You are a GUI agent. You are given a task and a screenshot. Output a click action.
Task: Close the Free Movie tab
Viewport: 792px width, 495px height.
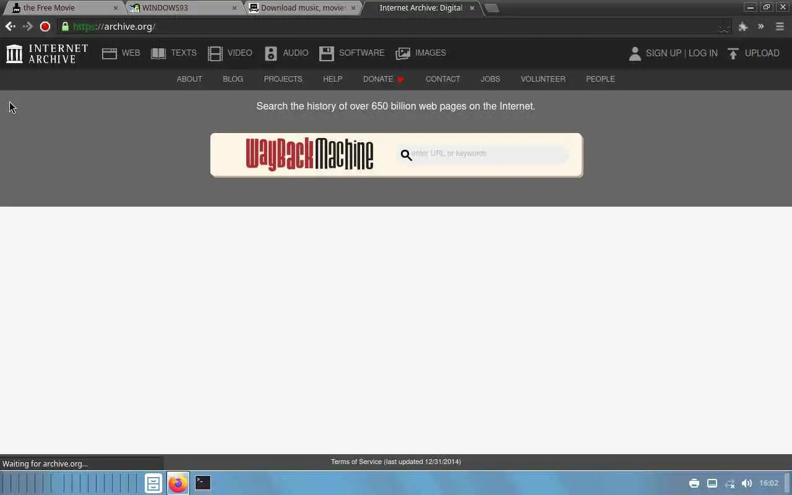click(x=116, y=8)
